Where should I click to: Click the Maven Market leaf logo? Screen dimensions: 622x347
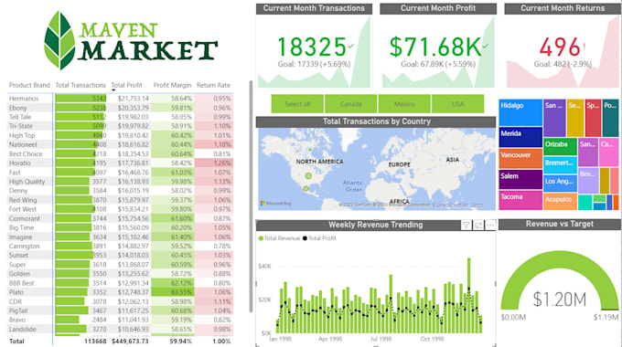tap(59, 40)
